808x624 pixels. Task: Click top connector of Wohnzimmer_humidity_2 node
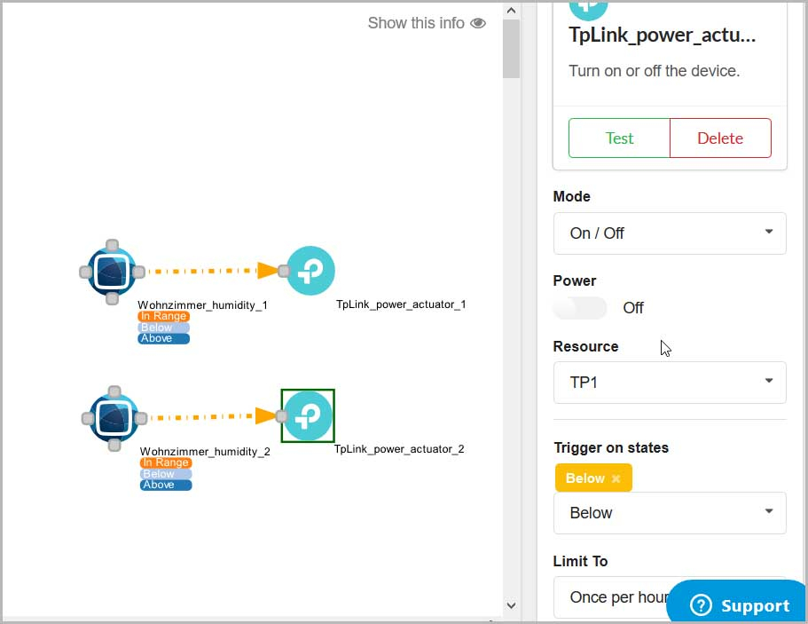(x=114, y=391)
